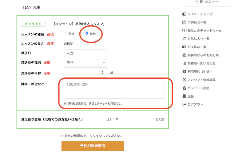Image resolution: width=246 pixels, height=153 pixels.
Task: Click the 質問・希望など text area
Action: click(114, 89)
